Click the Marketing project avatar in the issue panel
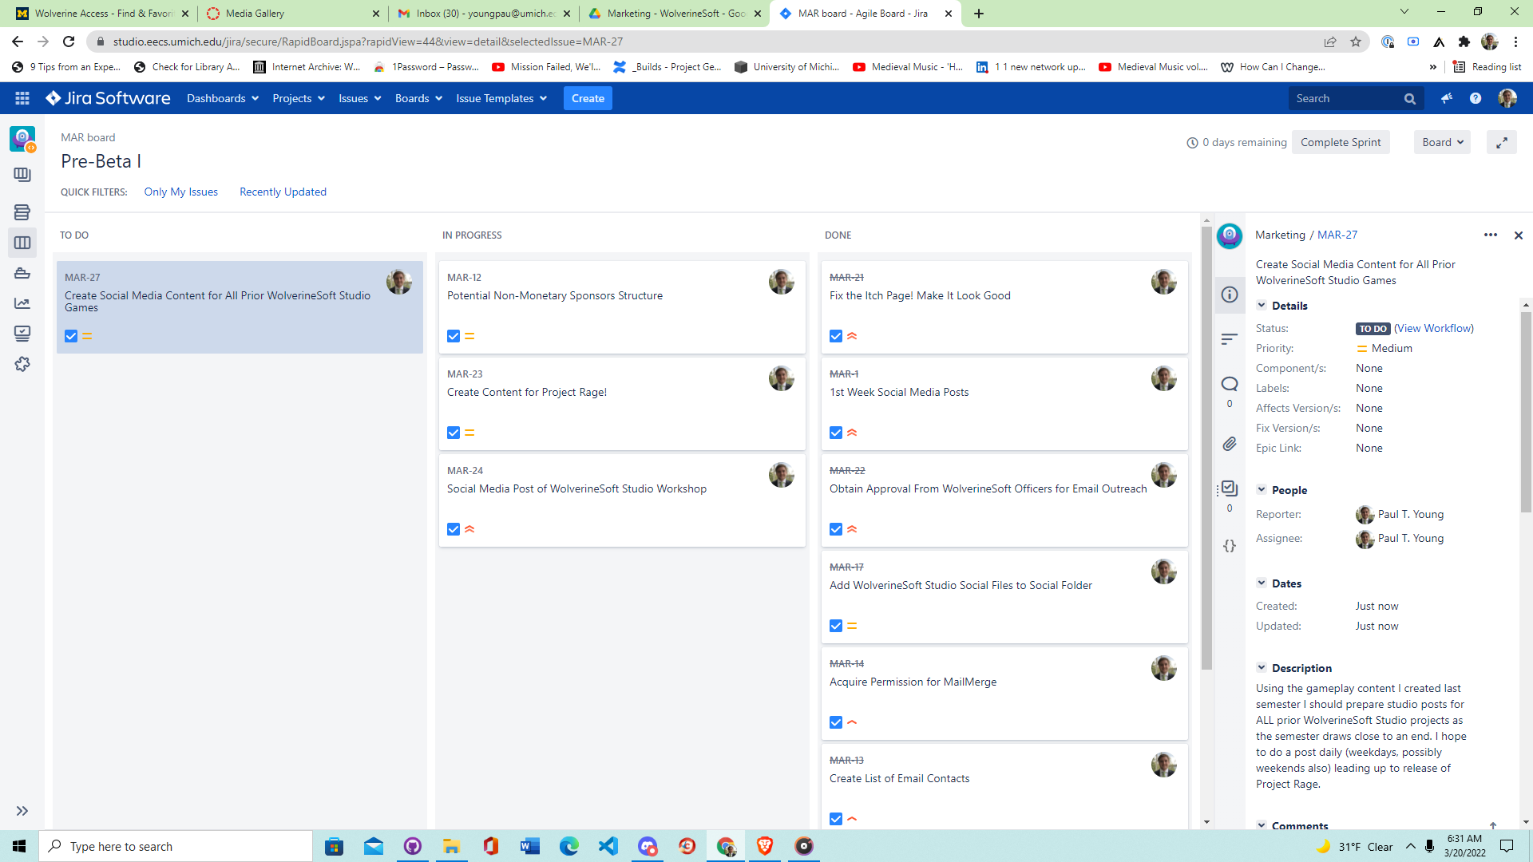Viewport: 1533px width, 862px height. (1230, 235)
